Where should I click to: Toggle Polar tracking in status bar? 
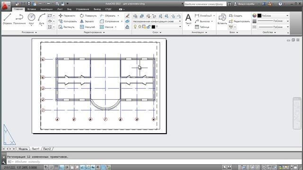pos(67,167)
